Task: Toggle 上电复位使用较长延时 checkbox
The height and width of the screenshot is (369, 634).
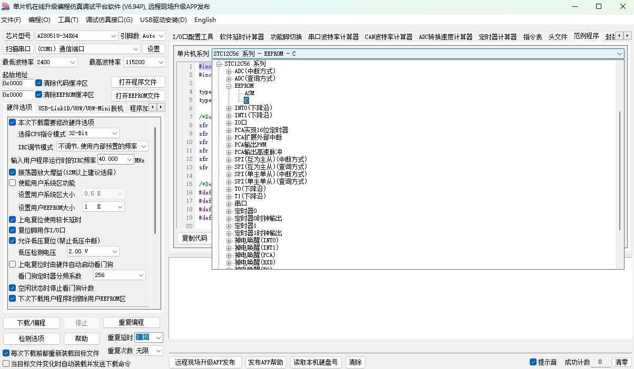Action: coord(13,220)
